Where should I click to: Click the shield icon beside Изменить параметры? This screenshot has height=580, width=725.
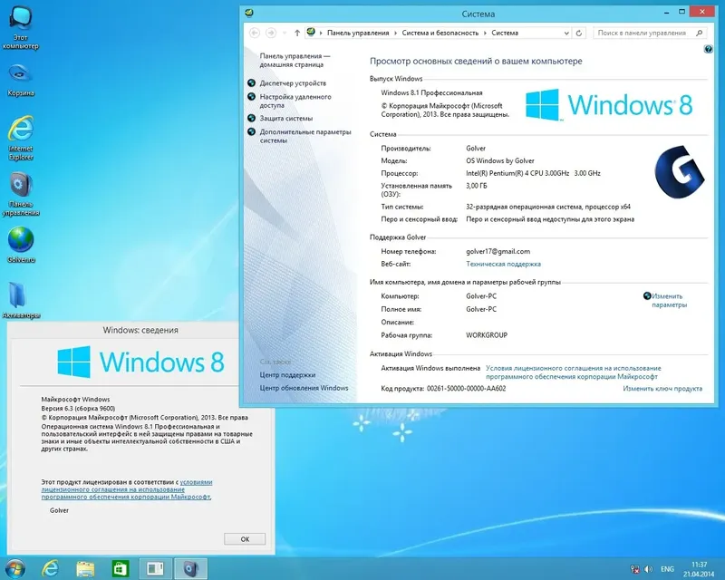click(645, 295)
